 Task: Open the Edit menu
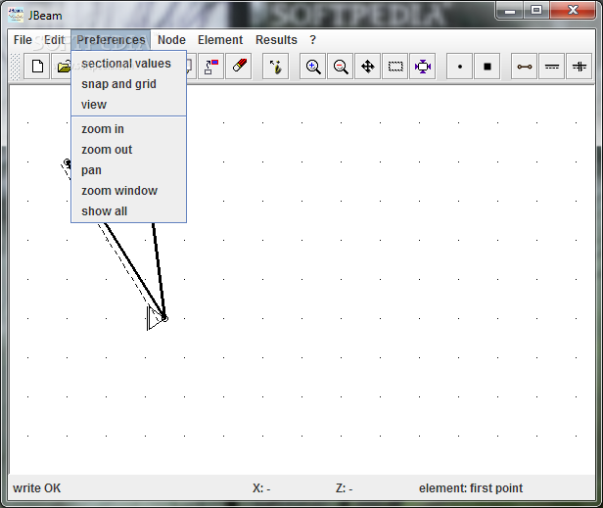(x=54, y=40)
